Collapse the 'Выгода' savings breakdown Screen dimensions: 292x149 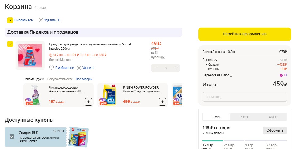coord(216,60)
